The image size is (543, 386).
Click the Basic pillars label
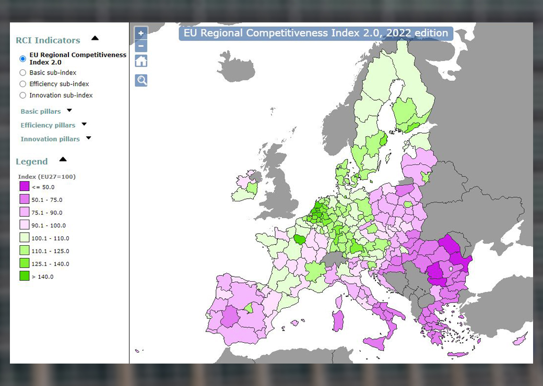pos(41,112)
